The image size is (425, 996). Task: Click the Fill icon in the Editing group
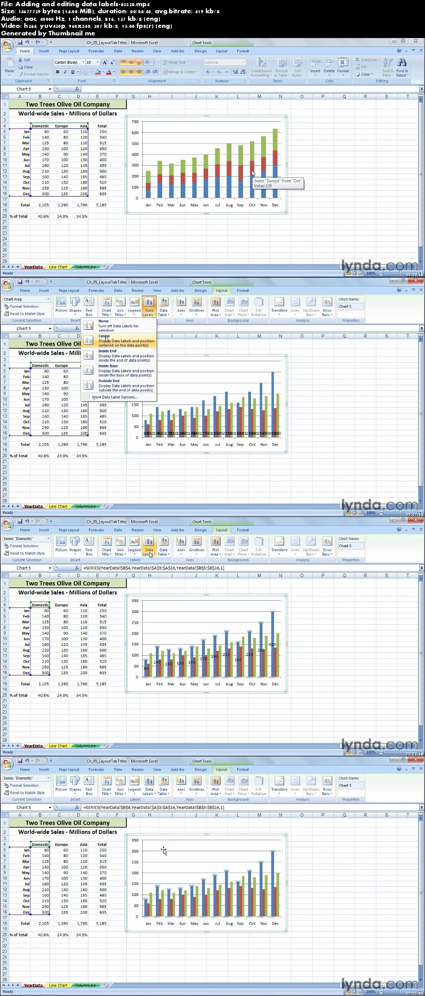(357, 67)
